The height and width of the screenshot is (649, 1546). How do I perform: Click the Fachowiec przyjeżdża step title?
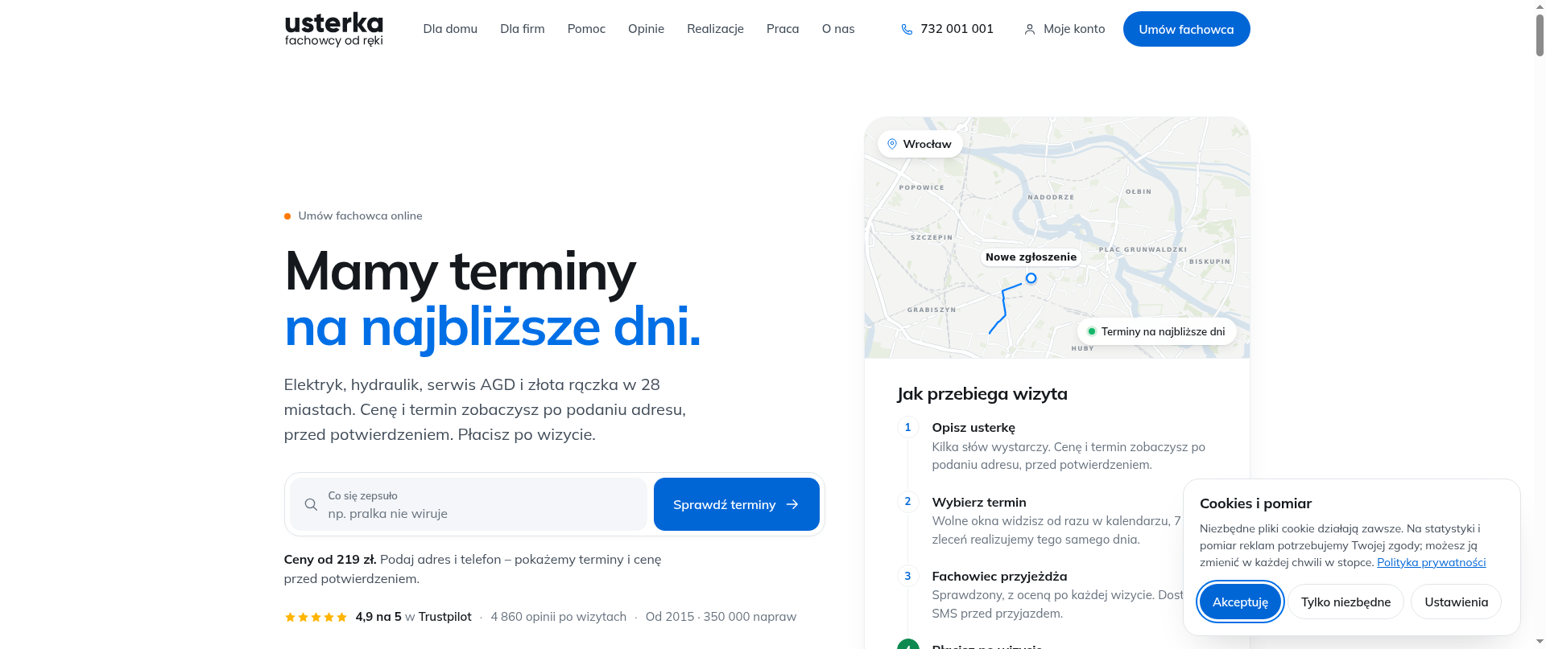[x=999, y=576]
